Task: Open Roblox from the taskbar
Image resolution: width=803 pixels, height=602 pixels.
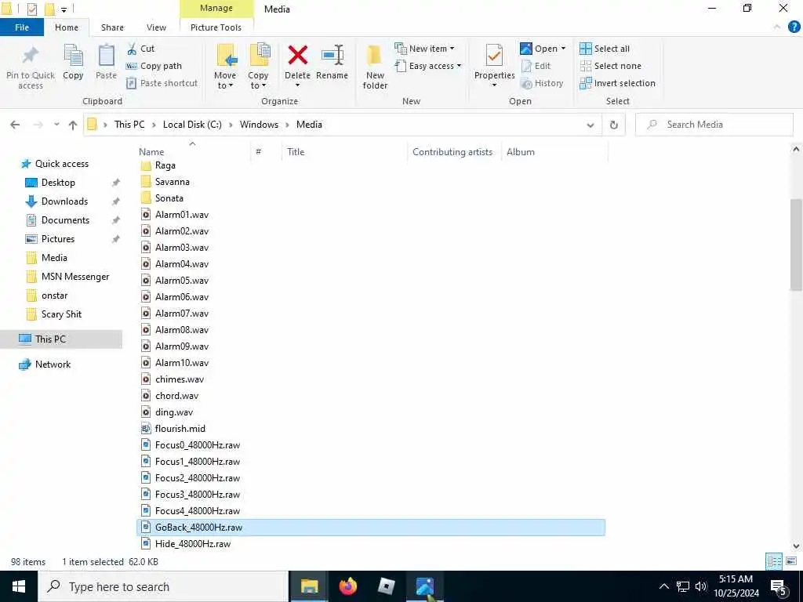Action: [386, 586]
